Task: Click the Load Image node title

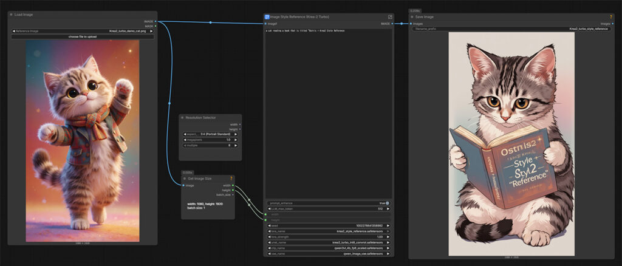Action: [x=24, y=15]
